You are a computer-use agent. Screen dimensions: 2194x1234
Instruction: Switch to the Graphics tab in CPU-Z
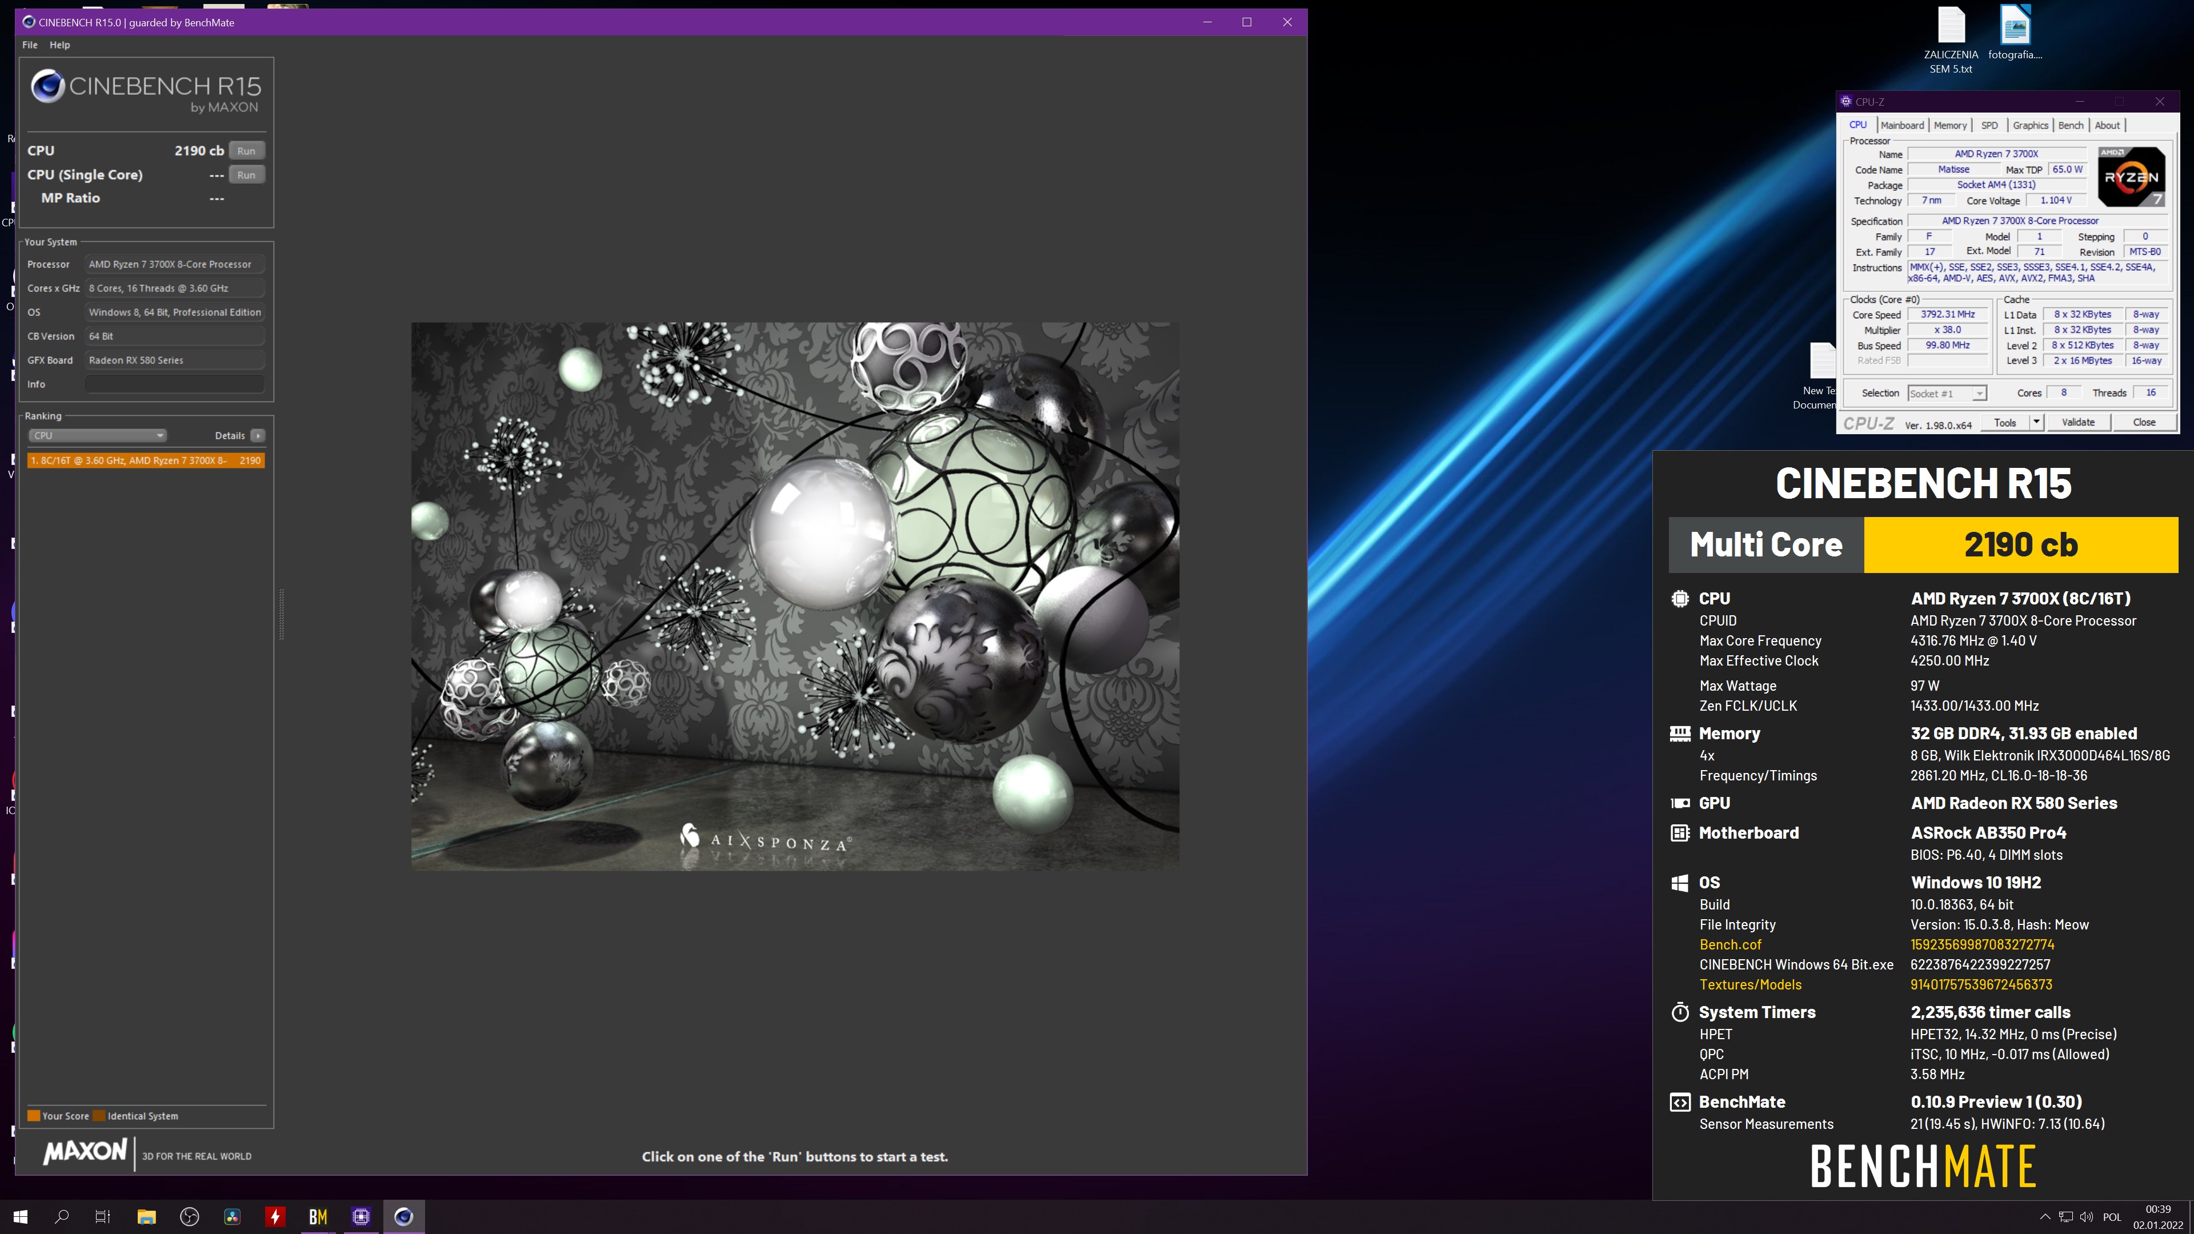(x=2031, y=125)
